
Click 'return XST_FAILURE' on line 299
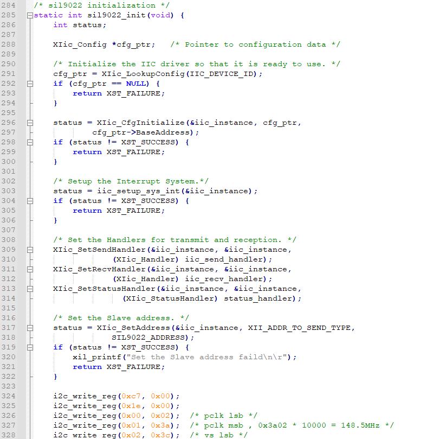point(119,152)
